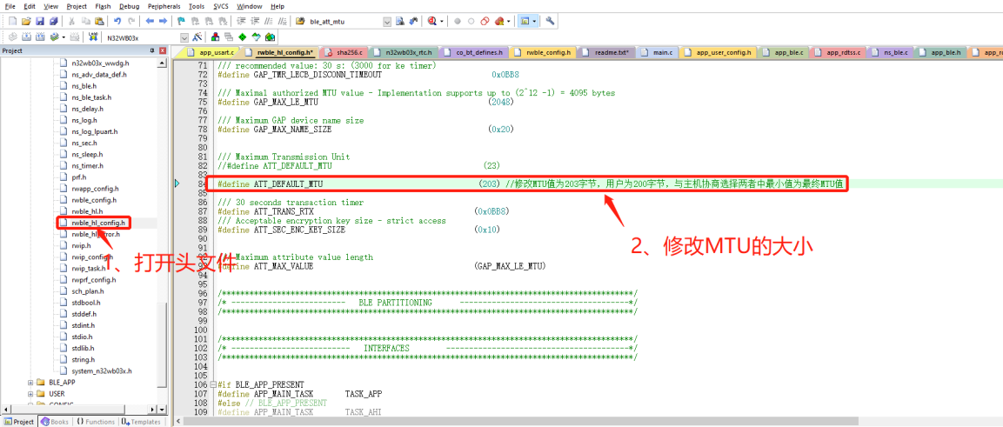This screenshot has width=1003, height=427.
Task: Click the Undo arrow icon
Action: pyautogui.click(x=117, y=21)
